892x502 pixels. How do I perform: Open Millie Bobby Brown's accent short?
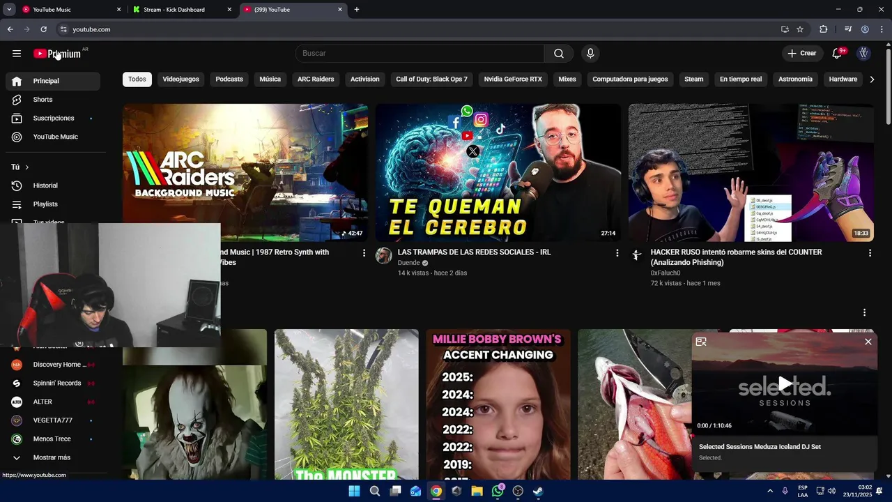point(498,404)
